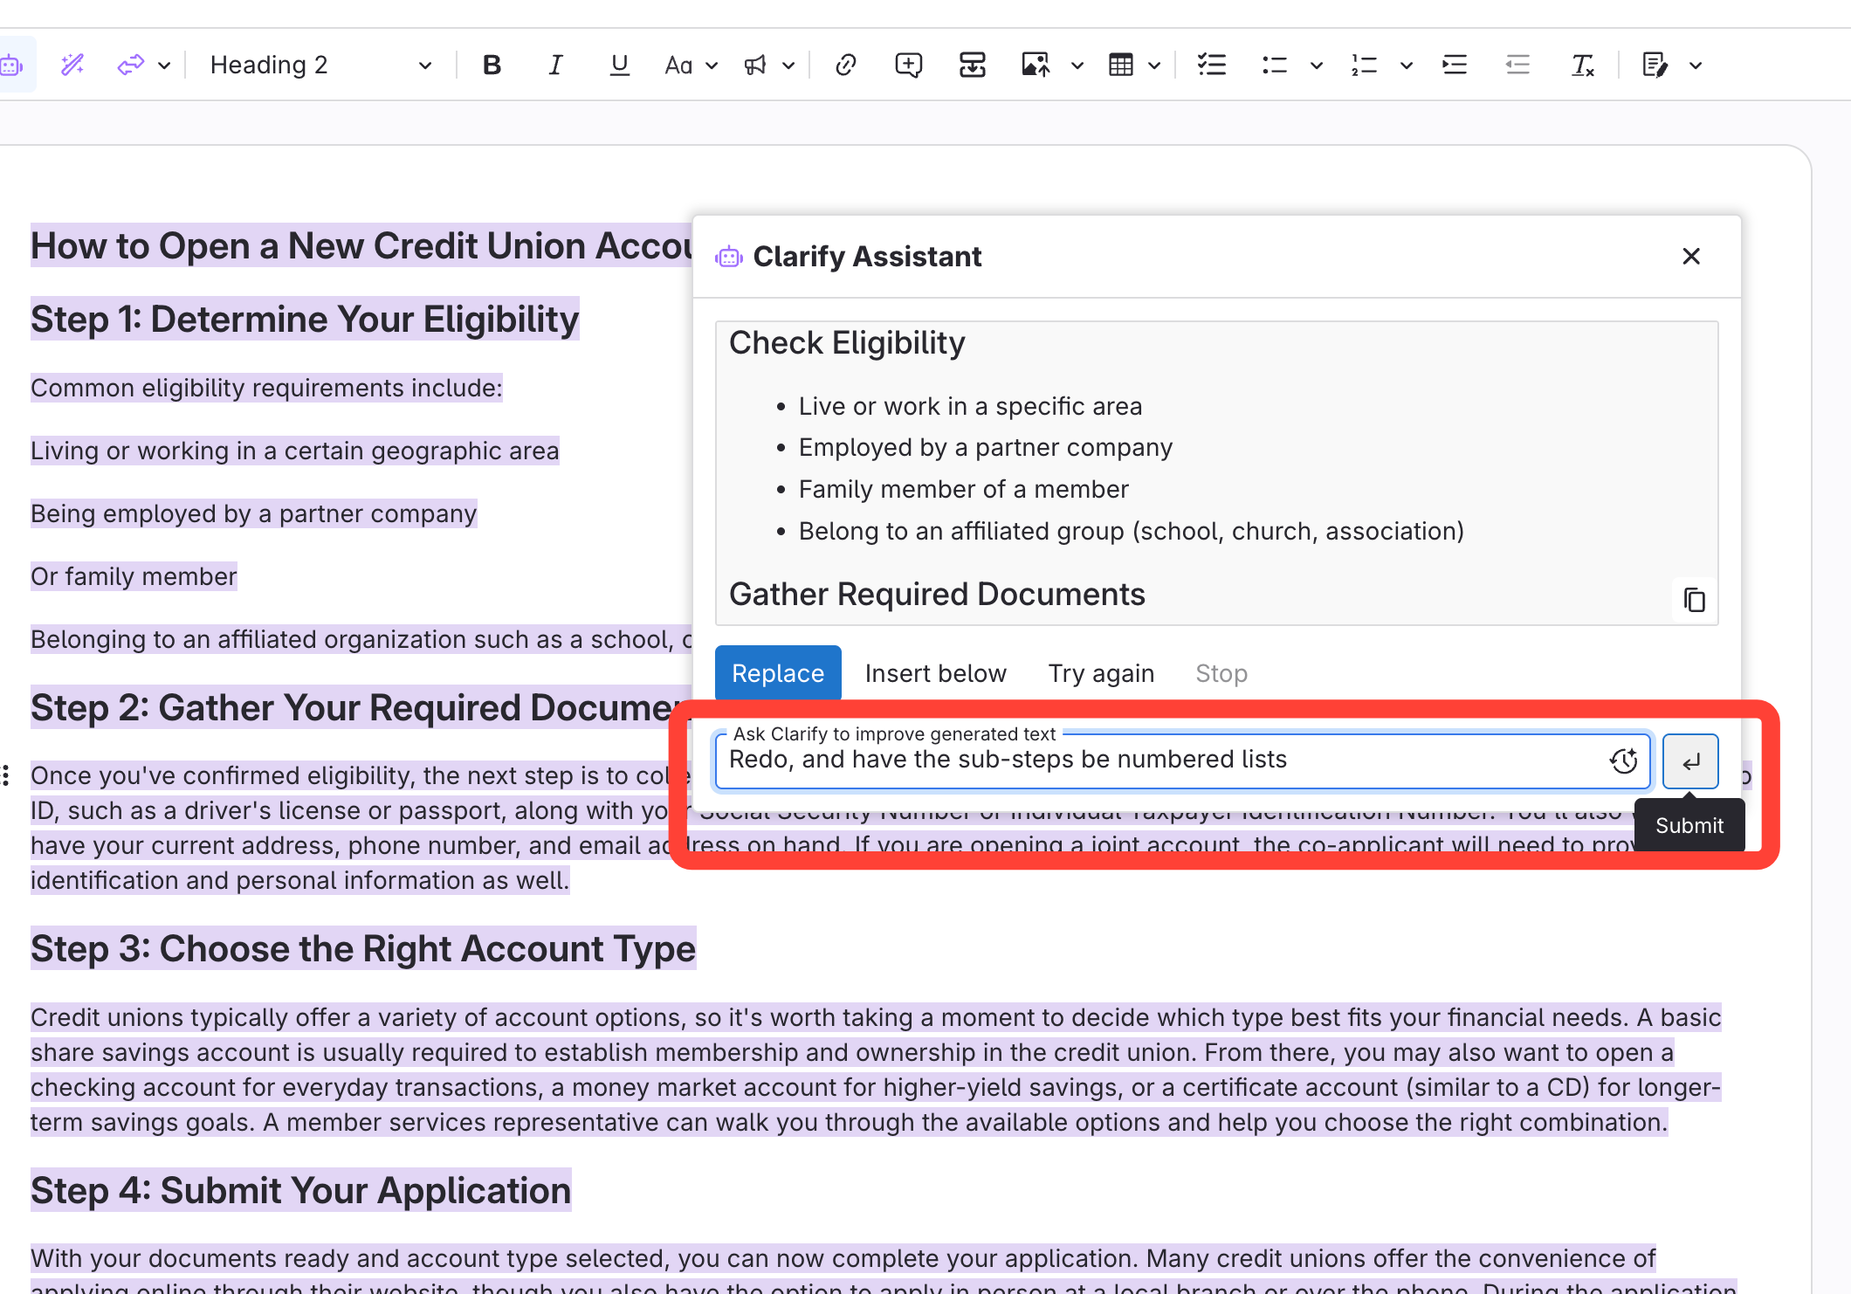This screenshot has width=1851, height=1294.
Task: Submit prompt with enter arrow button
Action: [x=1690, y=761]
